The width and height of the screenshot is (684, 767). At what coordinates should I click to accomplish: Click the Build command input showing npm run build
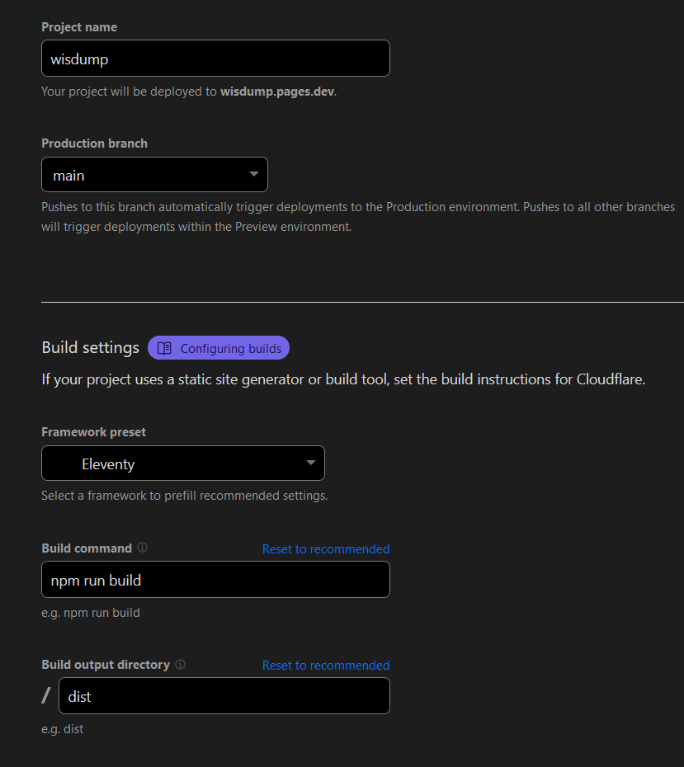tap(215, 579)
